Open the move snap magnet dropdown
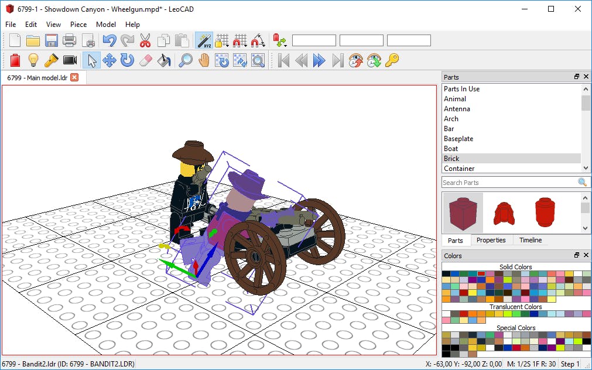This screenshot has width=592, height=370. [x=240, y=40]
